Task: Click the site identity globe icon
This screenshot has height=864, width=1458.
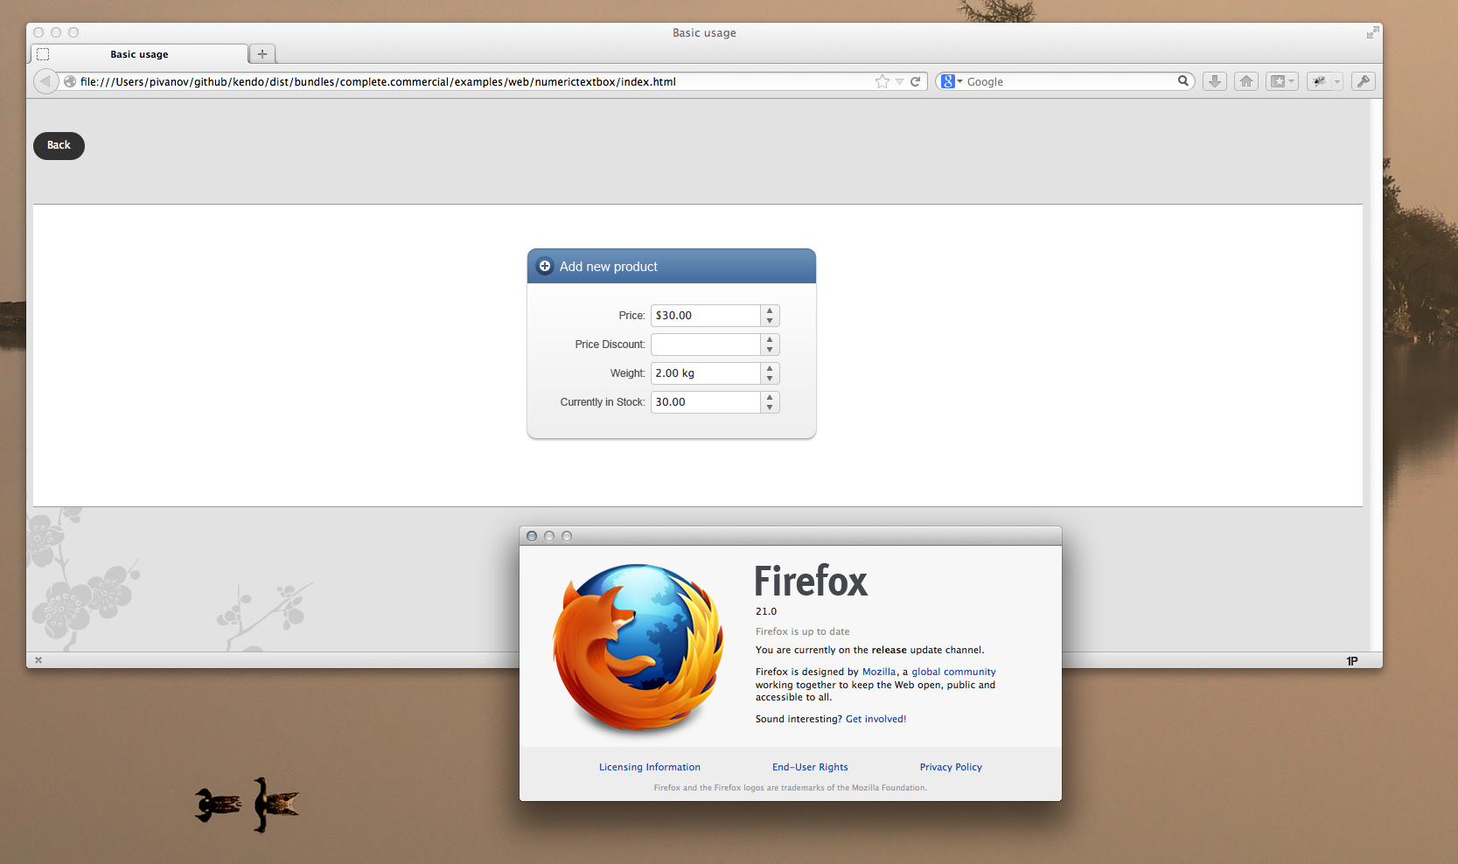Action: (x=70, y=81)
